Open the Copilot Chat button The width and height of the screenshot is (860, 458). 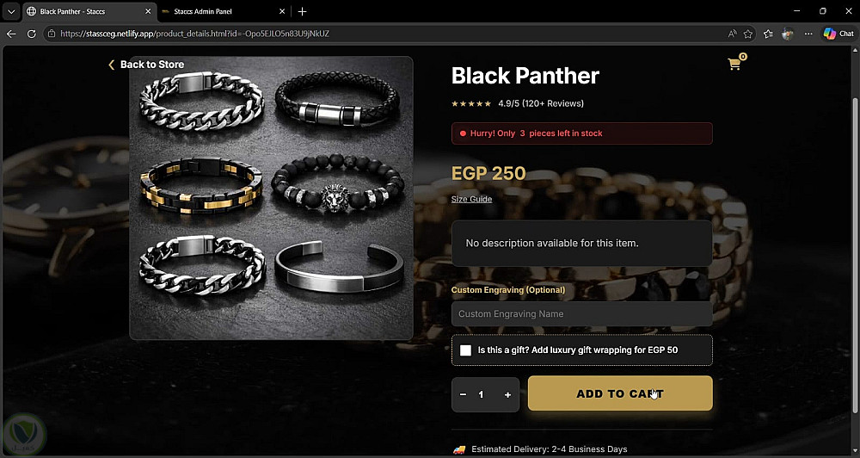point(838,34)
